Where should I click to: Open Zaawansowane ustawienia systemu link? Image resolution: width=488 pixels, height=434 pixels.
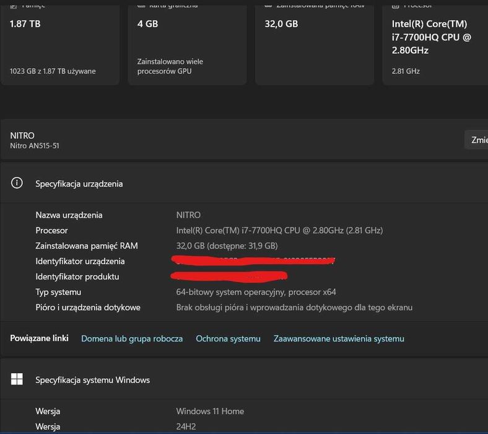pyautogui.click(x=339, y=339)
